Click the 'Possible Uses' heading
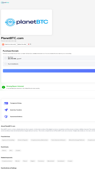Viewport: 95px width, 169px height. coord(6,137)
